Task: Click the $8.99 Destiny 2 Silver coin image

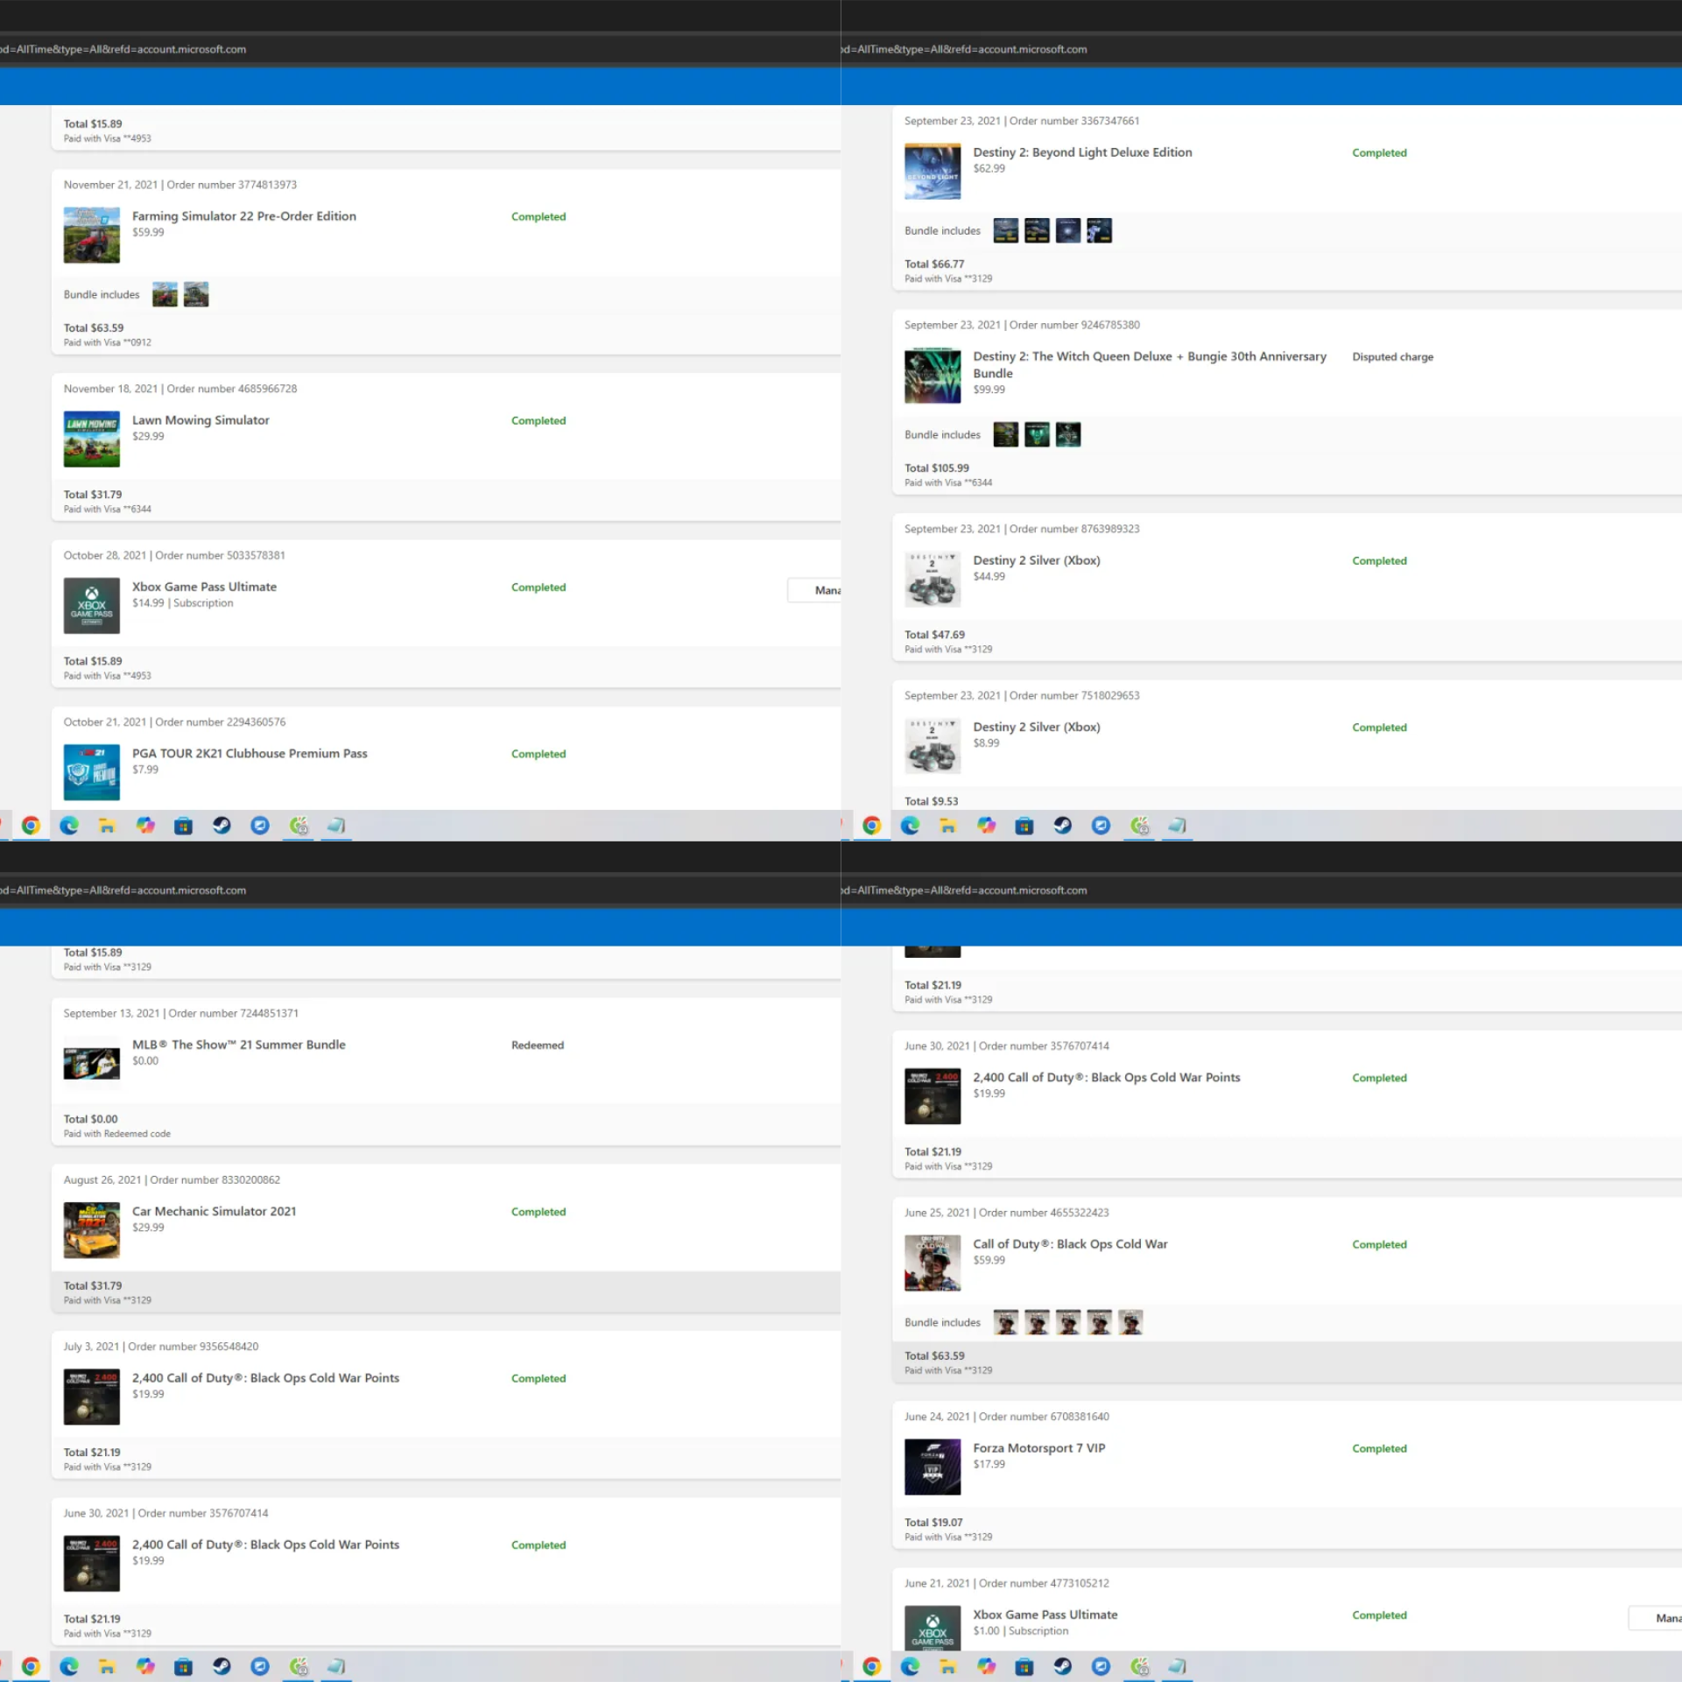Action: coord(932,745)
